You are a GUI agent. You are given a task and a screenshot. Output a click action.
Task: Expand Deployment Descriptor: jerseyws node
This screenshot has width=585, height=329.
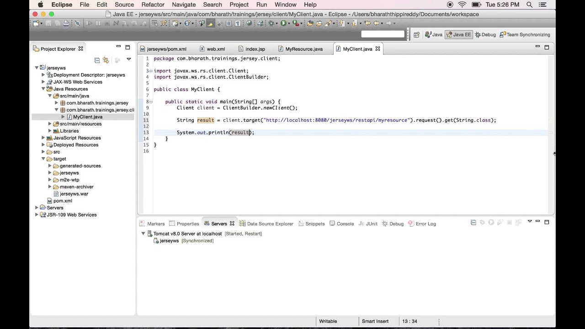(x=43, y=75)
